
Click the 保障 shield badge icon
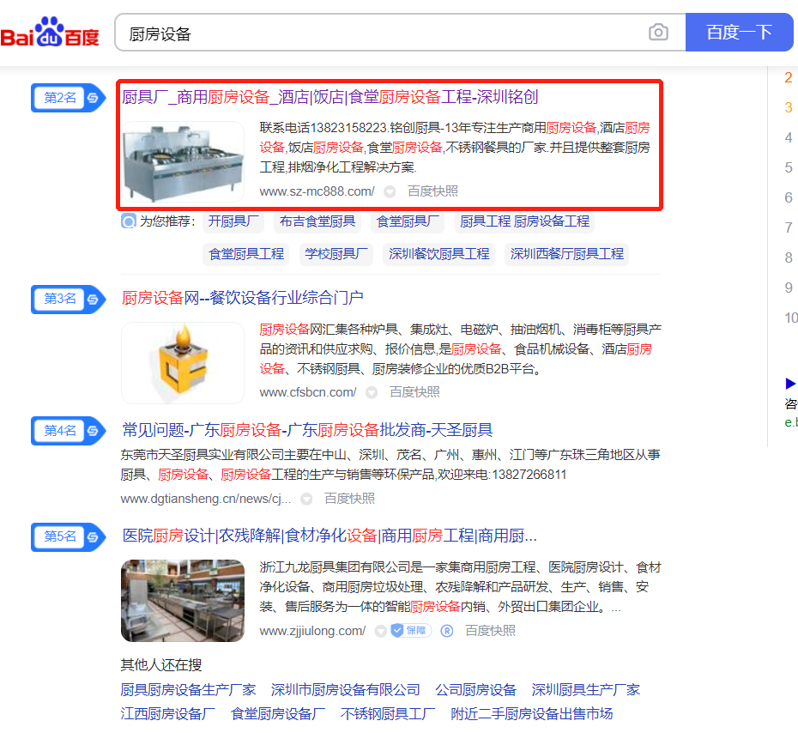411,631
